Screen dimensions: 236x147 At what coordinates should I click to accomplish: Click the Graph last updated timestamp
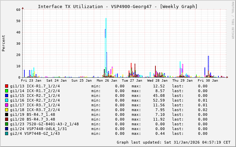173,142
